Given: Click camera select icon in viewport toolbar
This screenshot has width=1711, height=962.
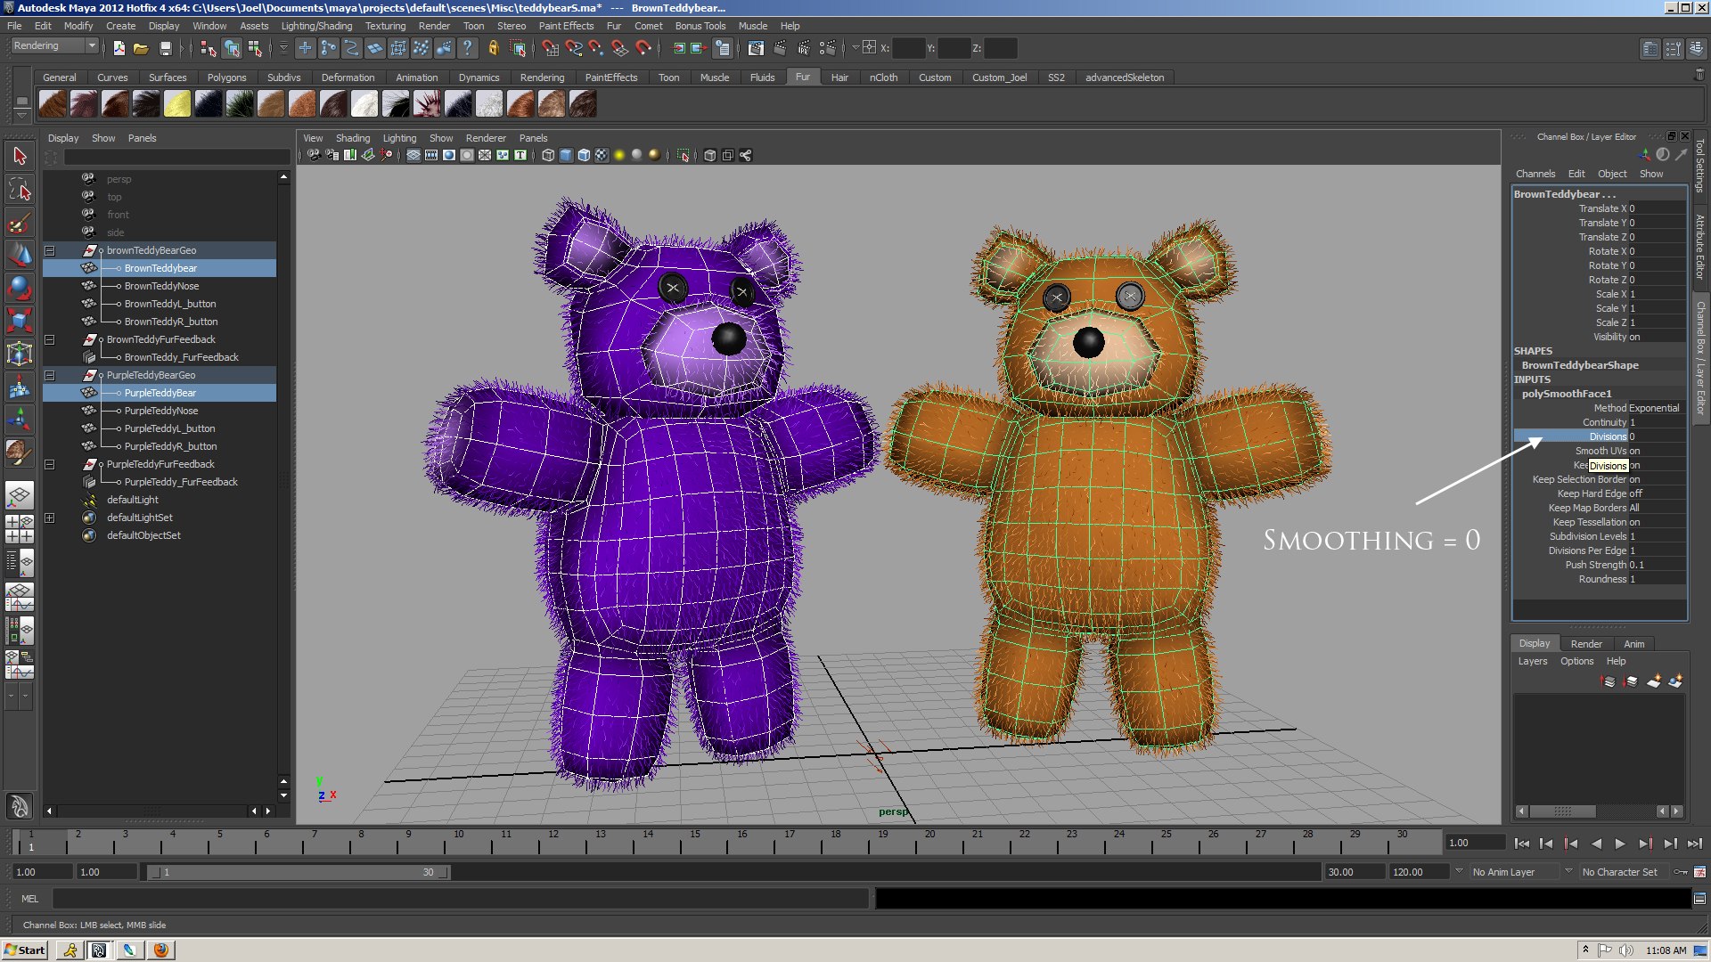Looking at the screenshot, I should click(x=314, y=155).
